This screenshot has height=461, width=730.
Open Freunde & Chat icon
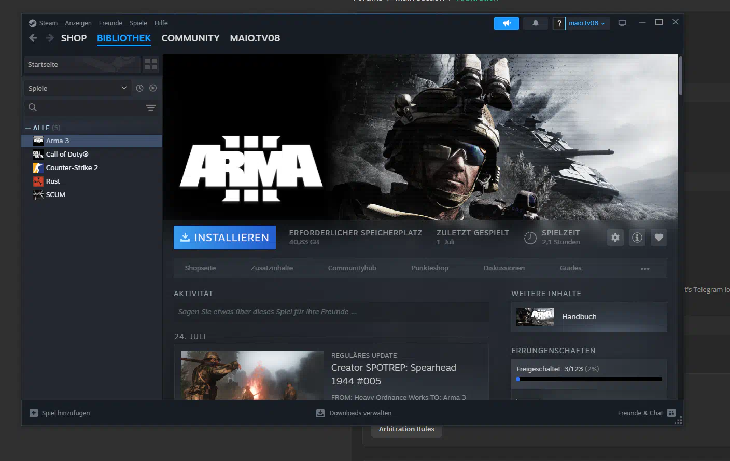tap(671, 413)
